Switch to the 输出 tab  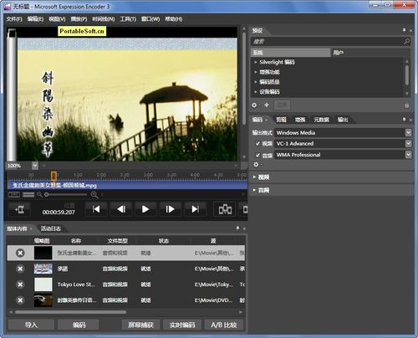point(343,120)
